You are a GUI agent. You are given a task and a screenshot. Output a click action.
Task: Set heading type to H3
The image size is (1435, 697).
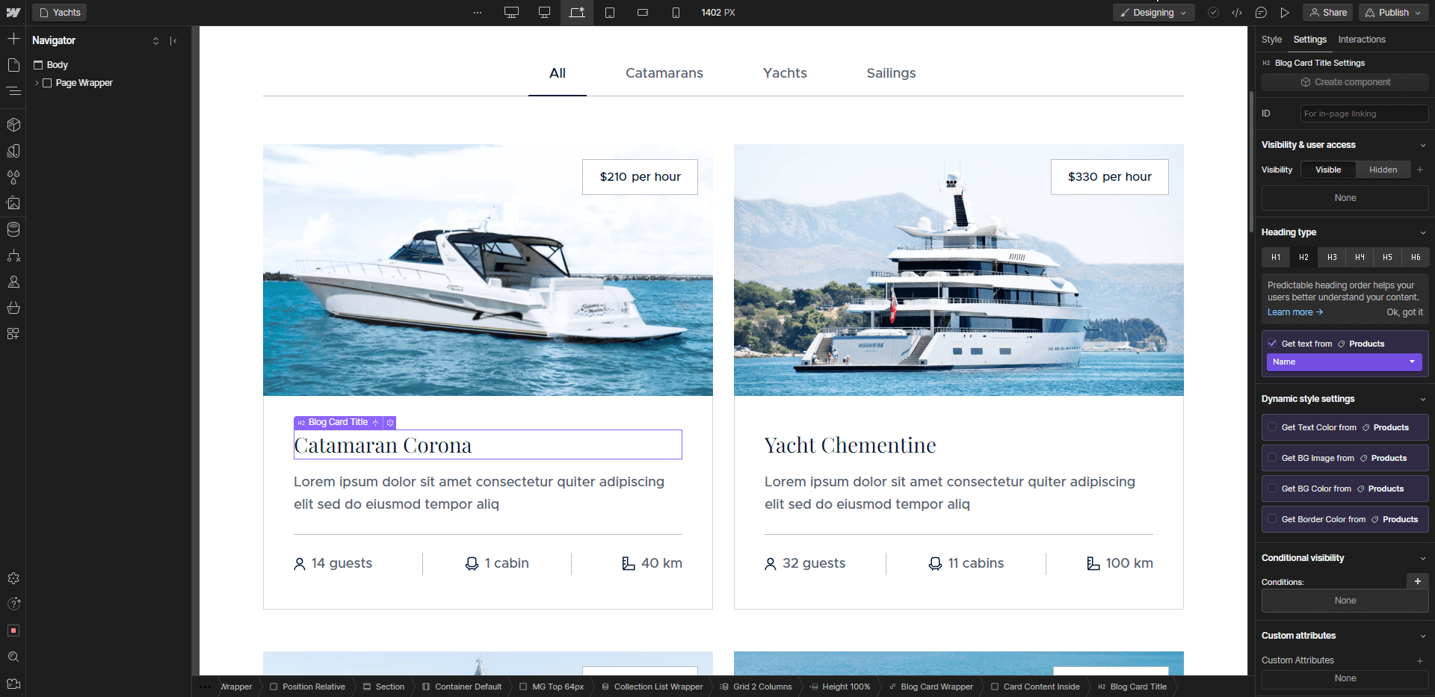pos(1331,257)
